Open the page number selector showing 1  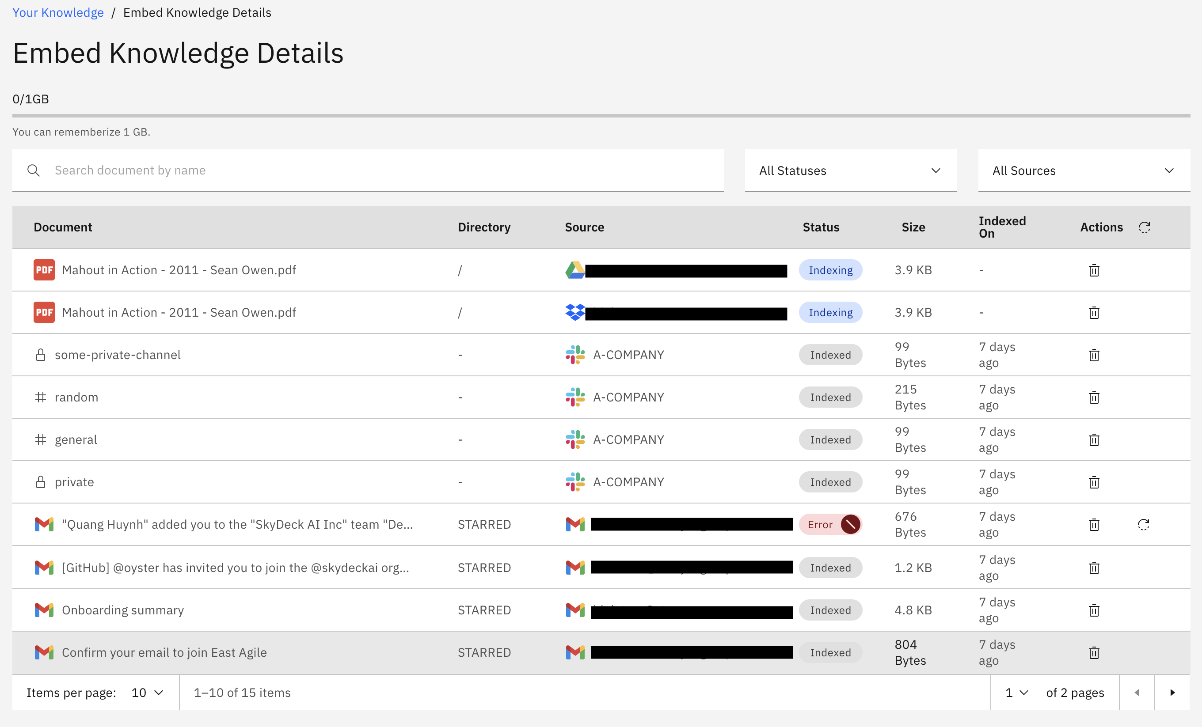click(x=1016, y=692)
